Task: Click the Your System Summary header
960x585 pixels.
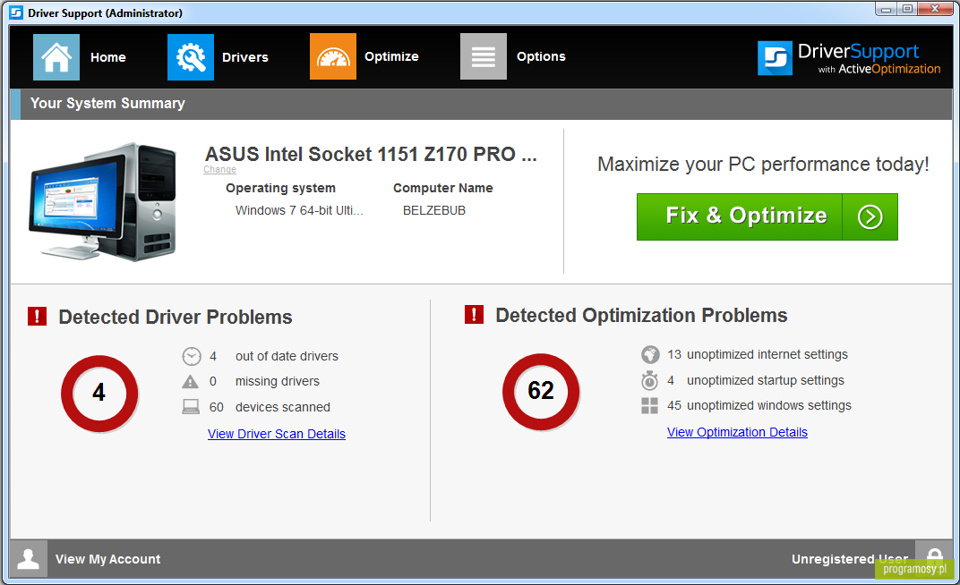Action: click(107, 103)
